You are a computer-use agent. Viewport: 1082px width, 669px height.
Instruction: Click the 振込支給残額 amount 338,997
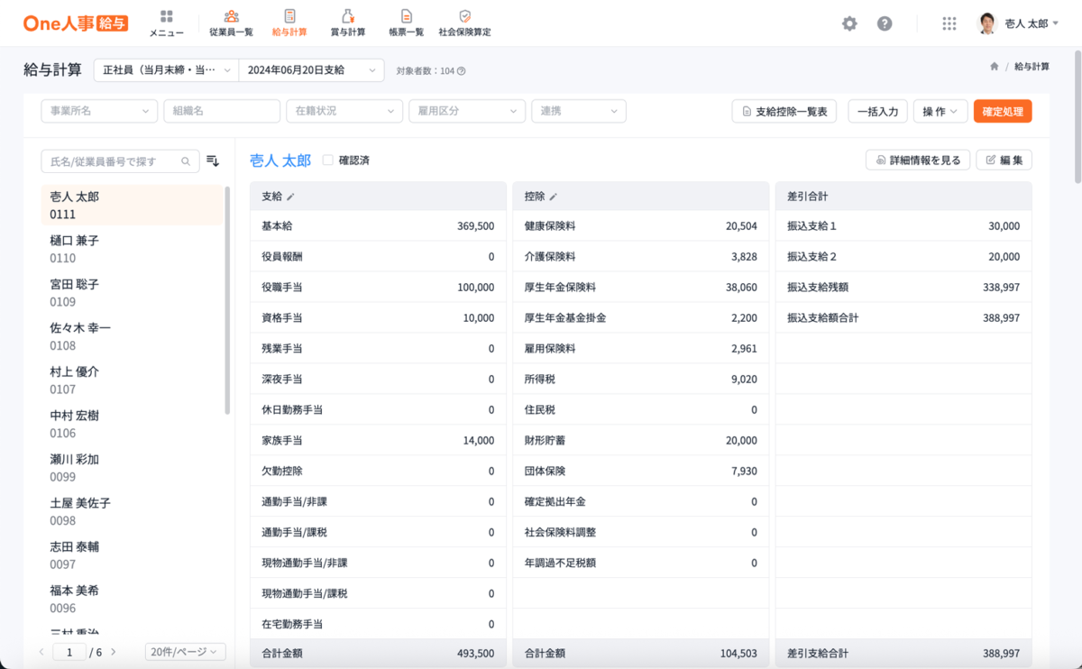tap(1002, 288)
